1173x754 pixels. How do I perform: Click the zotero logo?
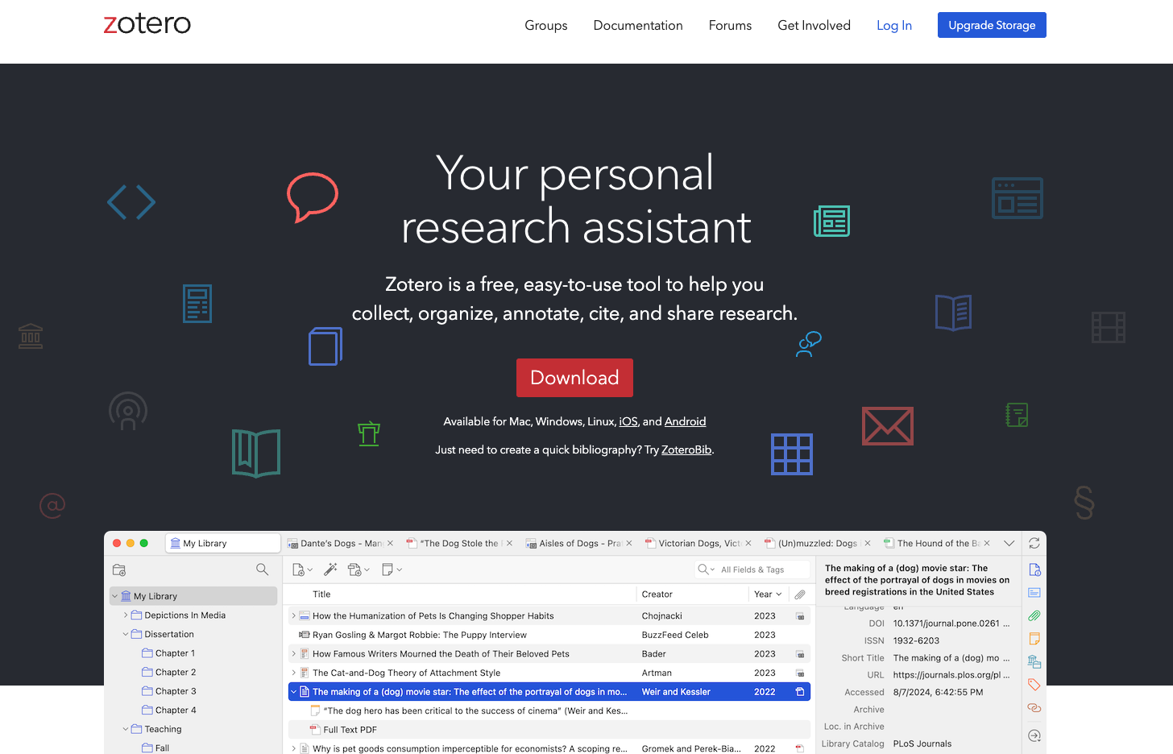(147, 23)
